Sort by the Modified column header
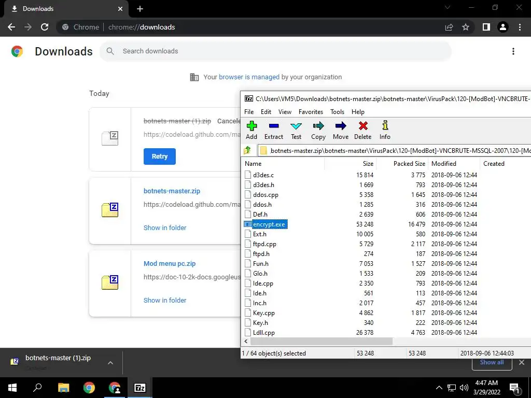Screen dimensions: 531x398 coord(454,163)
